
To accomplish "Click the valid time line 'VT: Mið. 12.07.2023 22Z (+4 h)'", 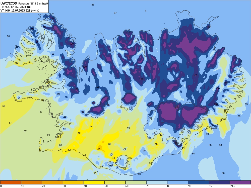I will point(20,11).
